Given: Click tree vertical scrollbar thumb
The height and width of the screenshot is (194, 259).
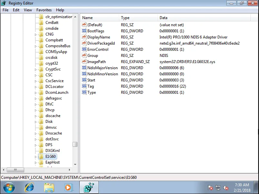Looking at the screenshot, I should click(75, 144).
